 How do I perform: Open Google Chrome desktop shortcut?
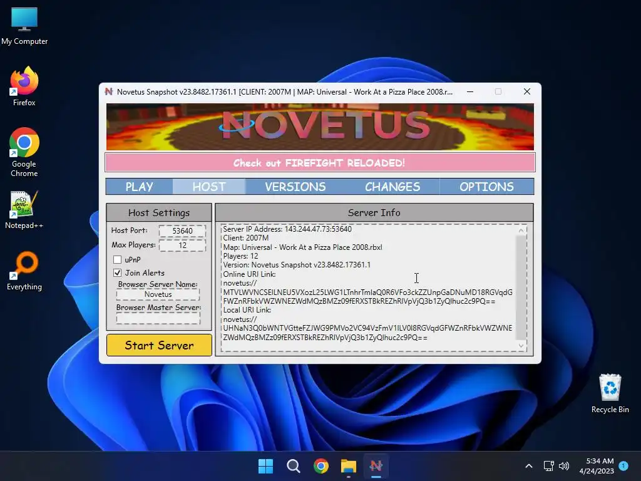(x=24, y=152)
